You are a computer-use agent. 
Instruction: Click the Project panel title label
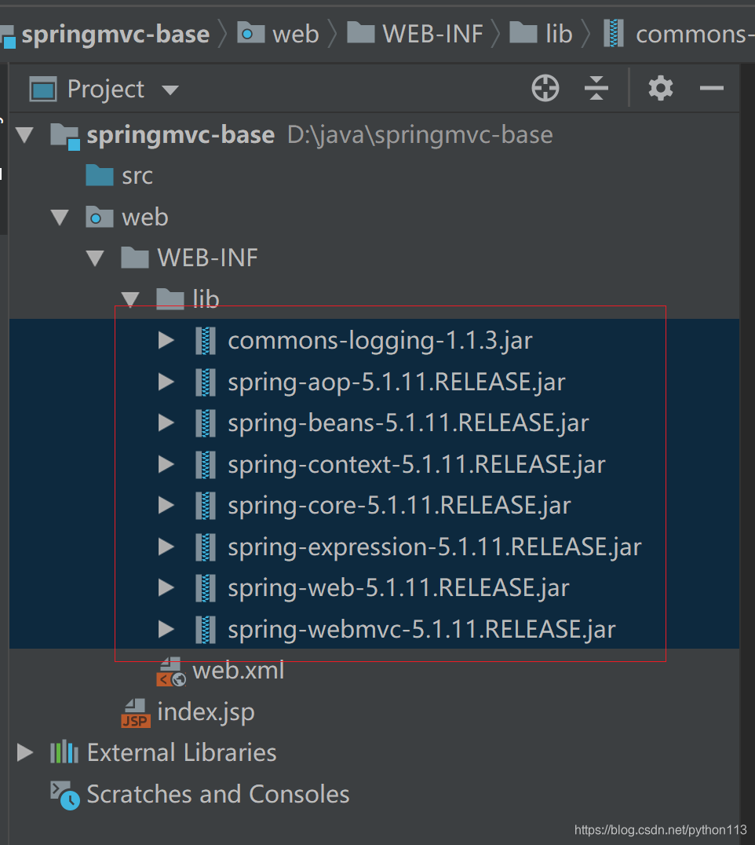[x=105, y=90]
